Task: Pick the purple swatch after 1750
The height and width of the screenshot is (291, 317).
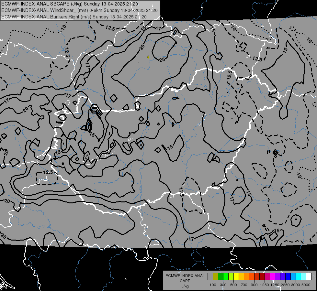Action: coord(278,276)
